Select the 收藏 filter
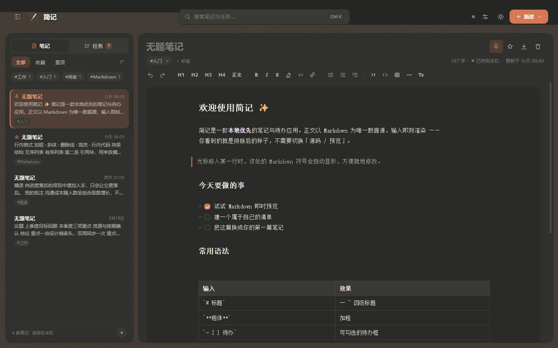Screen dimensions: 558x348 (40, 62)
